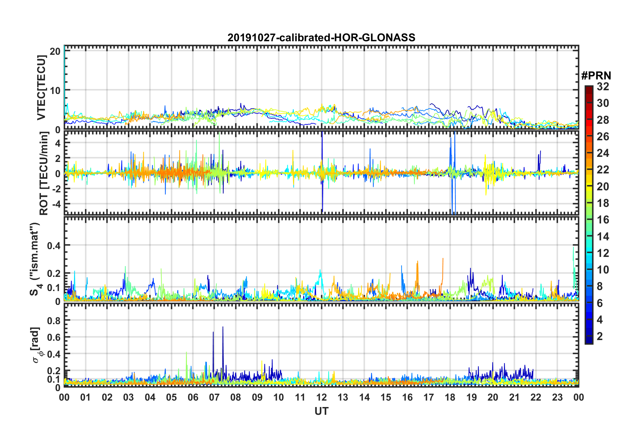Click the dark blue bottom of the PRN colorbar
Image resolution: width=643 pixels, height=430 pixels.
[589, 341]
